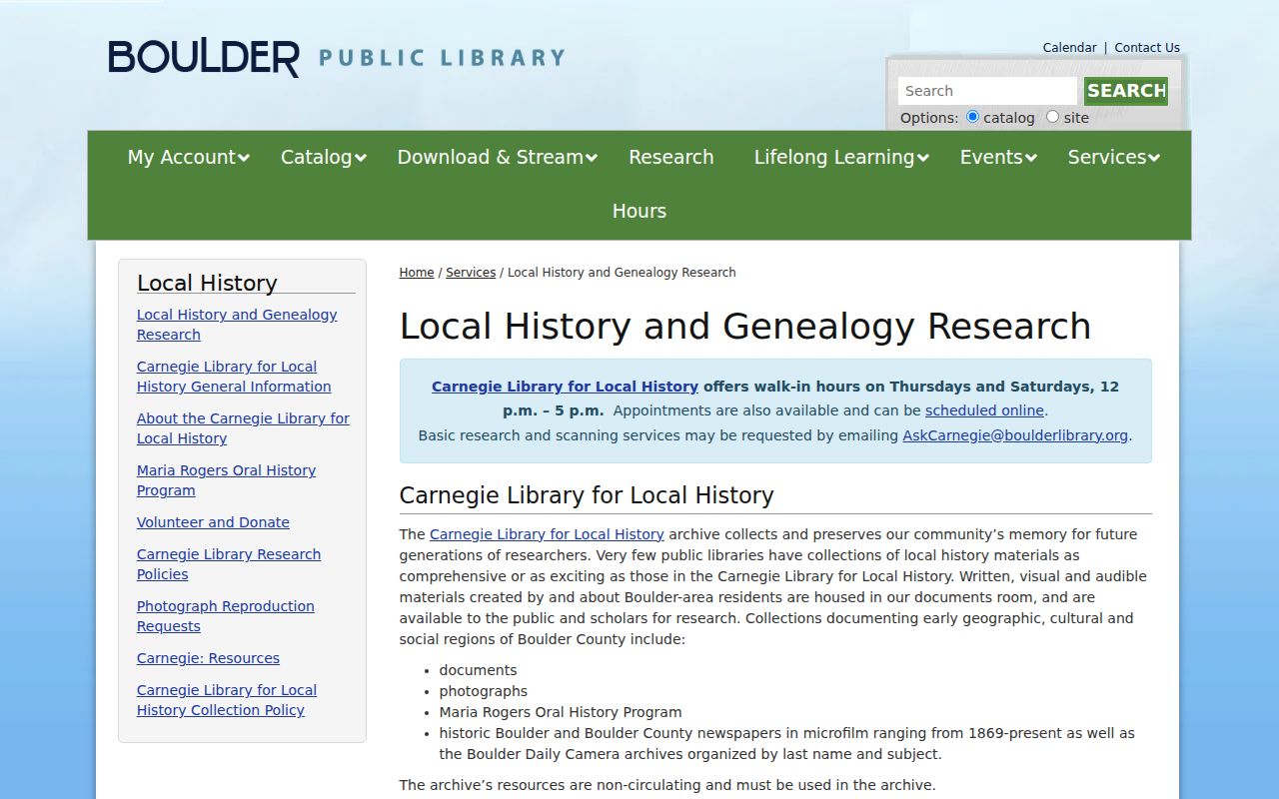This screenshot has width=1279, height=799.
Task: Open Carnegie Library Collection Policy link
Action: coord(227,700)
